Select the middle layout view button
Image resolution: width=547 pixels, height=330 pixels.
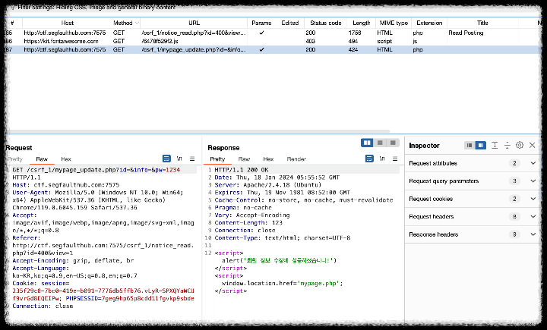coord(380,143)
